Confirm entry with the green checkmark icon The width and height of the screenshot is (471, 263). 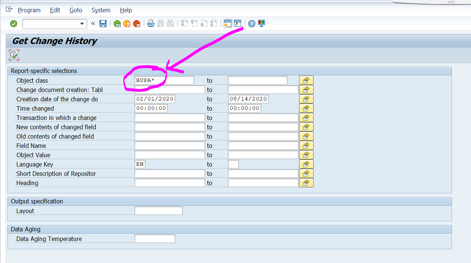click(13, 23)
